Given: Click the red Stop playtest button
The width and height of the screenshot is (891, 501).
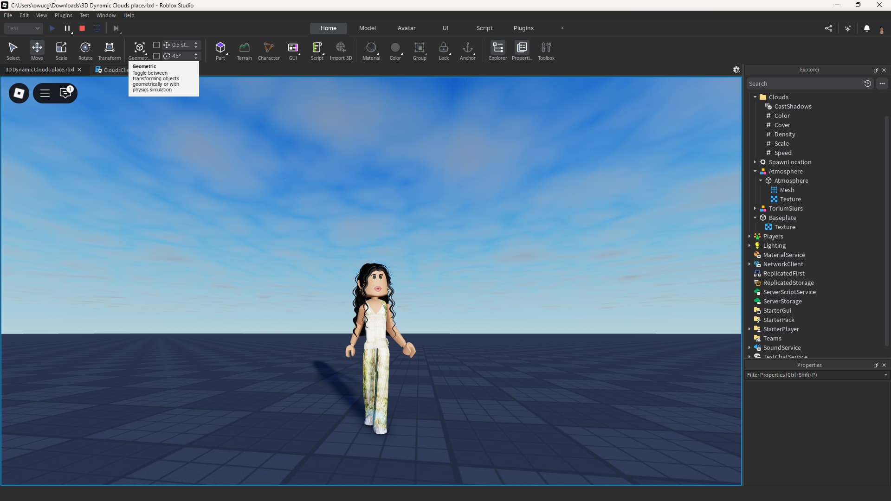Looking at the screenshot, I should [82, 28].
